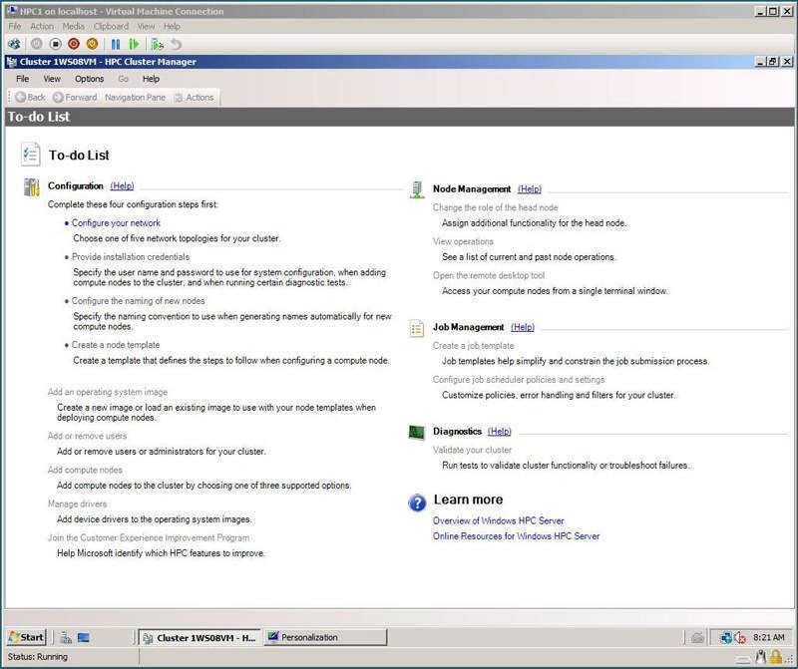Viewport: 798px width, 669px height.
Task: Click Add or remove users
Action: click(87, 436)
